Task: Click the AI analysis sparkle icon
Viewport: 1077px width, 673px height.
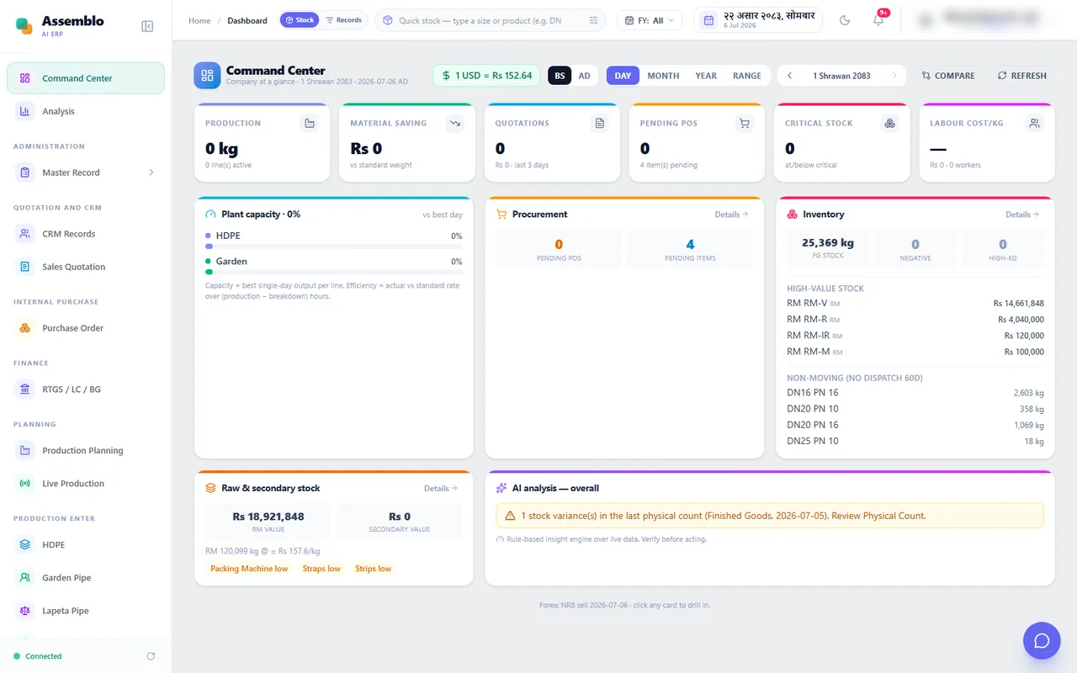Action: (501, 488)
